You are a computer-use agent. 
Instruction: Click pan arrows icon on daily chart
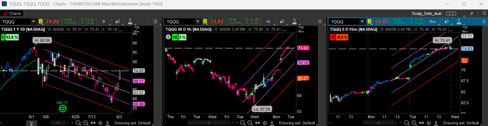[x=93, y=123]
